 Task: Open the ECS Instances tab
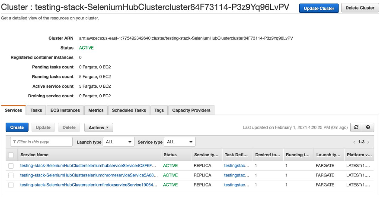pos(65,110)
